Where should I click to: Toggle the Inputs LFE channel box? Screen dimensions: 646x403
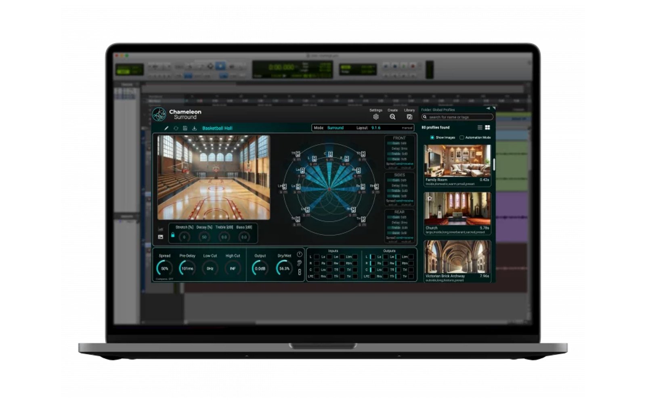pyautogui.click(x=317, y=276)
